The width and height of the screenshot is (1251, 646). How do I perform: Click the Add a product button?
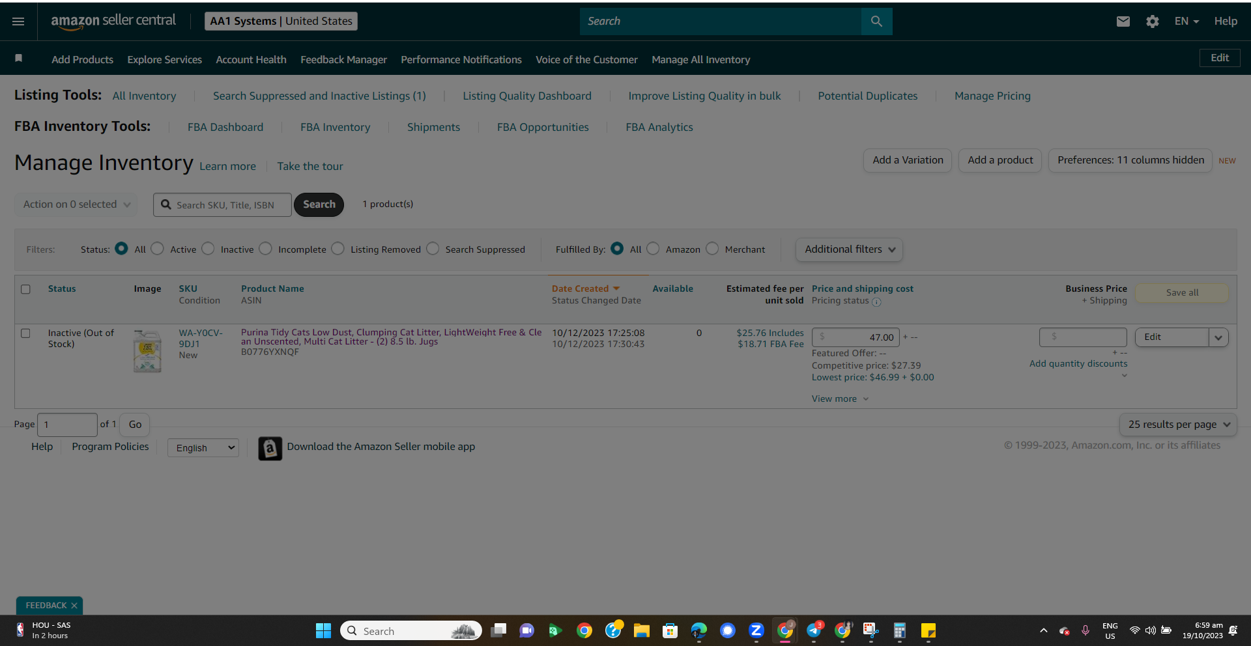(1000, 160)
